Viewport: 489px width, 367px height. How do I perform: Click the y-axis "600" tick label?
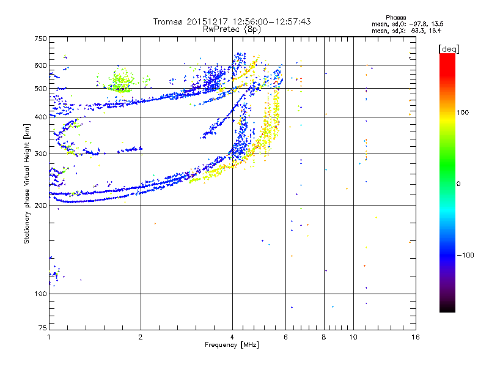tap(40, 65)
